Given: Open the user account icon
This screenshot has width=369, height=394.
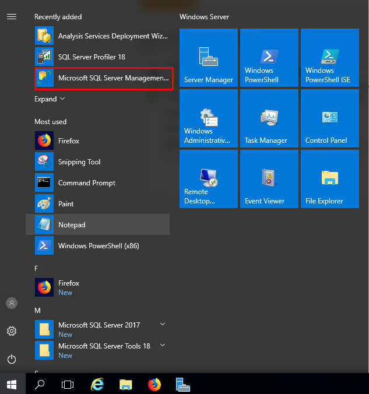Looking at the screenshot, I should tap(12, 303).
